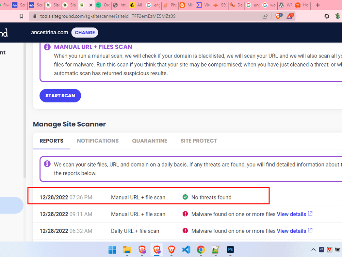Expand the system tray hidden icons chevron
This screenshot has width=342, height=257.
313,249
